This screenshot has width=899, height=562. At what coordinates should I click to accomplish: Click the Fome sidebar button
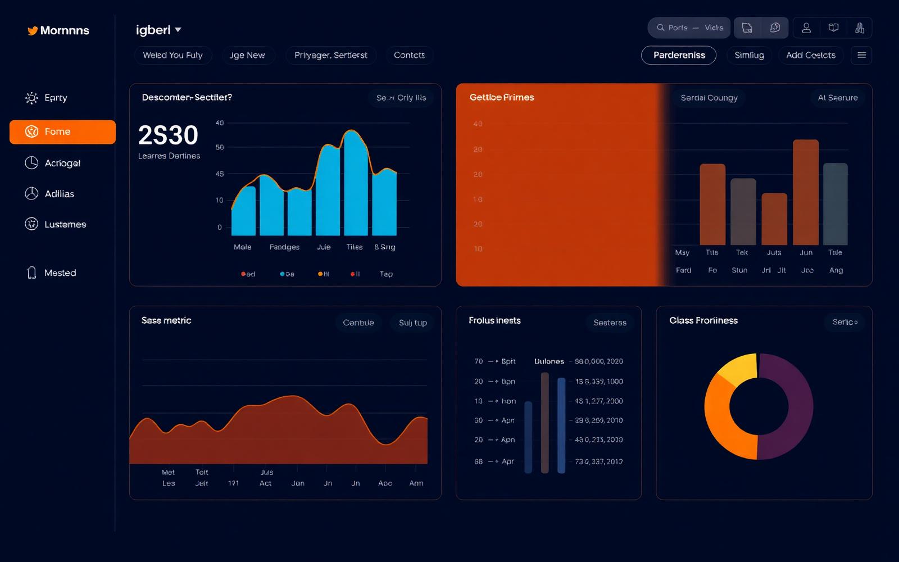[x=62, y=132]
